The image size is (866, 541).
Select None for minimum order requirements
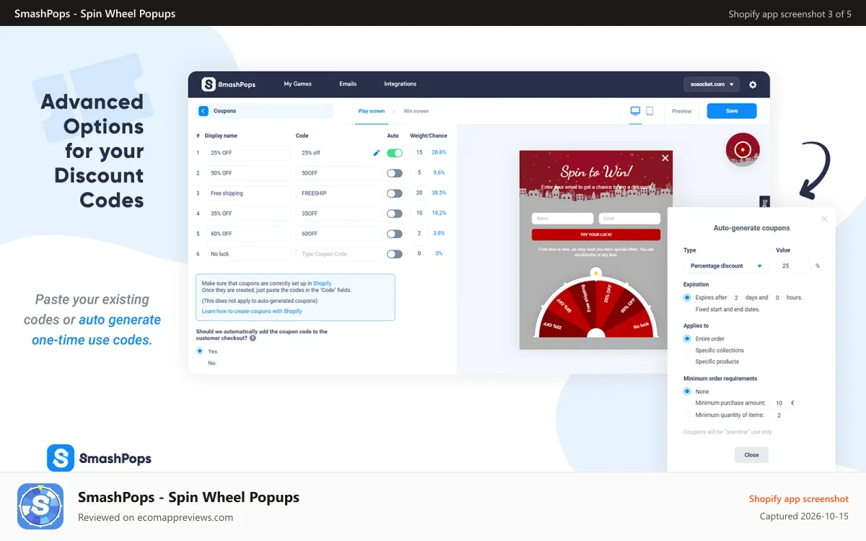click(687, 392)
